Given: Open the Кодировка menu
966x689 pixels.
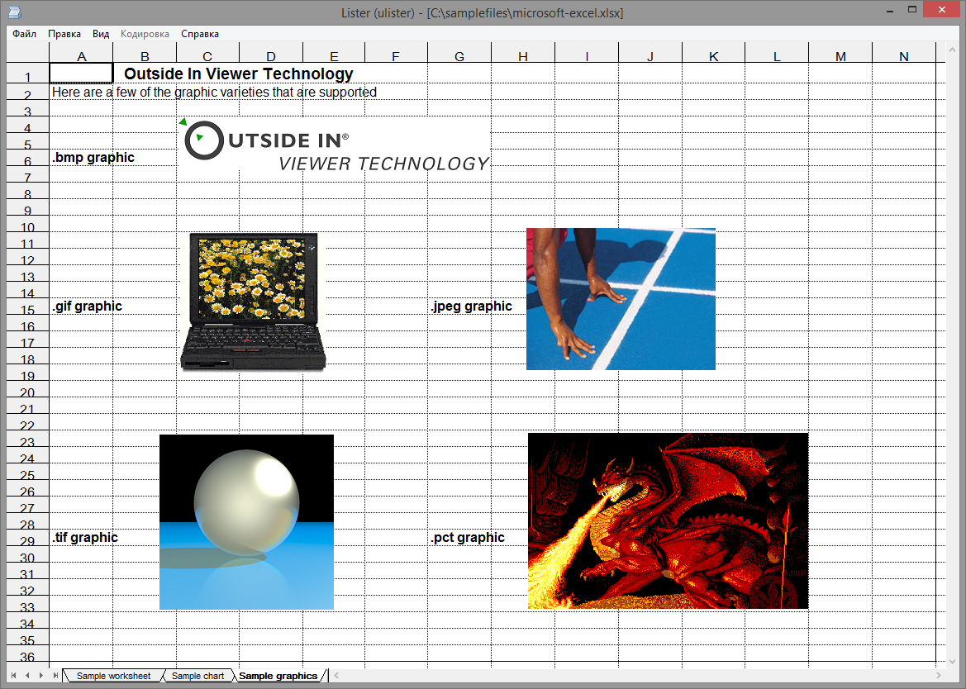Looking at the screenshot, I should [x=145, y=34].
